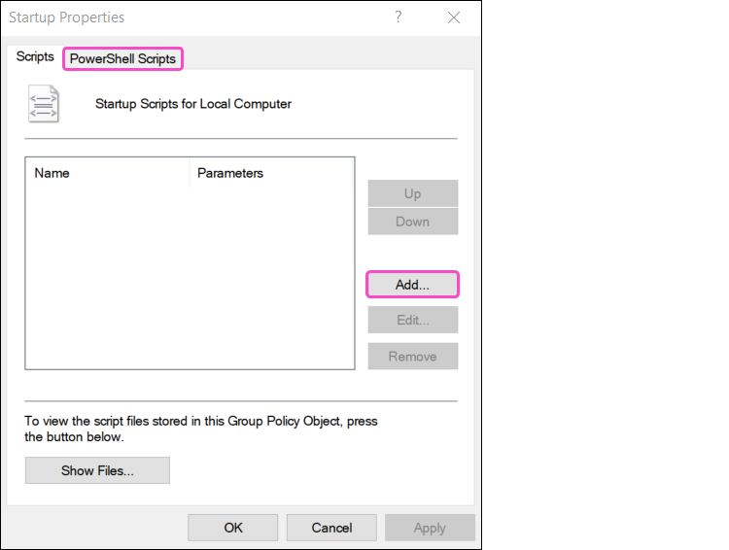Open the script folder with Show Files...
The width and height of the screenshot is (729, 550).
click(x=97, y=470)
